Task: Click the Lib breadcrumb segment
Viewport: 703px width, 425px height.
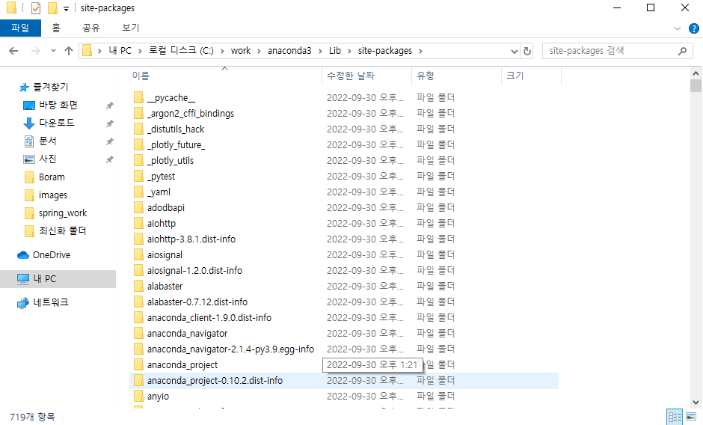Action: pyautogui.click(x=335, y=51)
